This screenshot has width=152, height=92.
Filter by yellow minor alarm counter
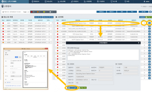(45, 12)
